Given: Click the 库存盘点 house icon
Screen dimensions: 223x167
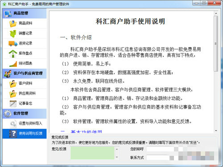Looking at the screenshot, I should (13, 53).
